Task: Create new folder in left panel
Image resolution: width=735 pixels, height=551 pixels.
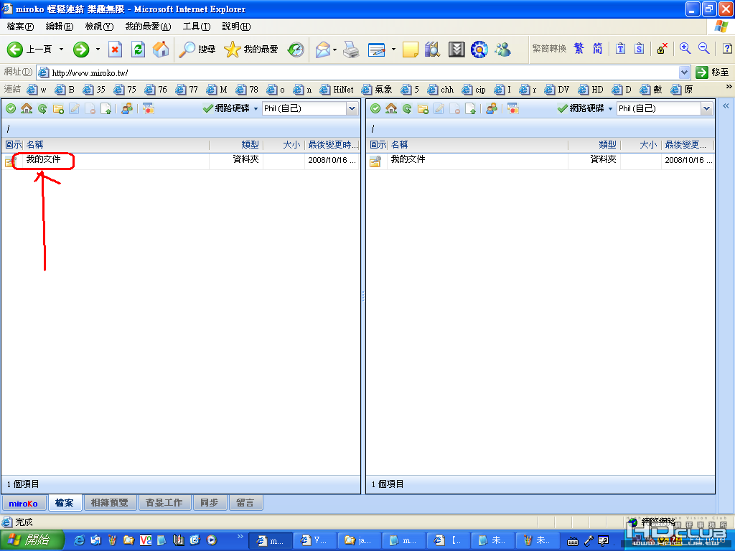Action: (58, 109)
